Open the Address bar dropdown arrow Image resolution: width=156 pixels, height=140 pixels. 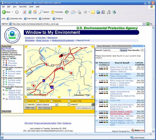144,24
